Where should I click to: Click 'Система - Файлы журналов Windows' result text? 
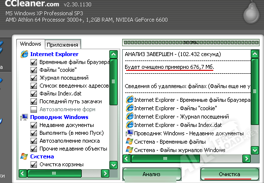(x=180, y=150)
